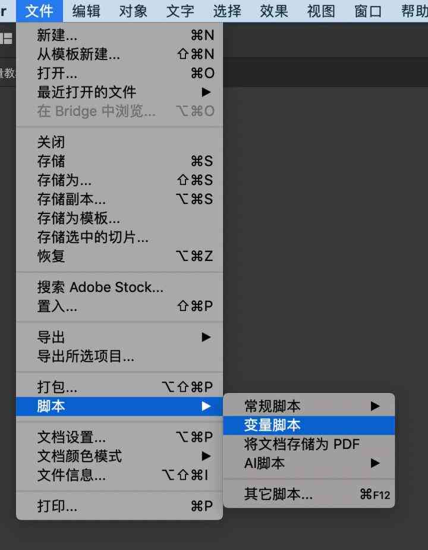Click the 关闭 menu entry
The image size is (428, 550).
[x=119, y=142]
